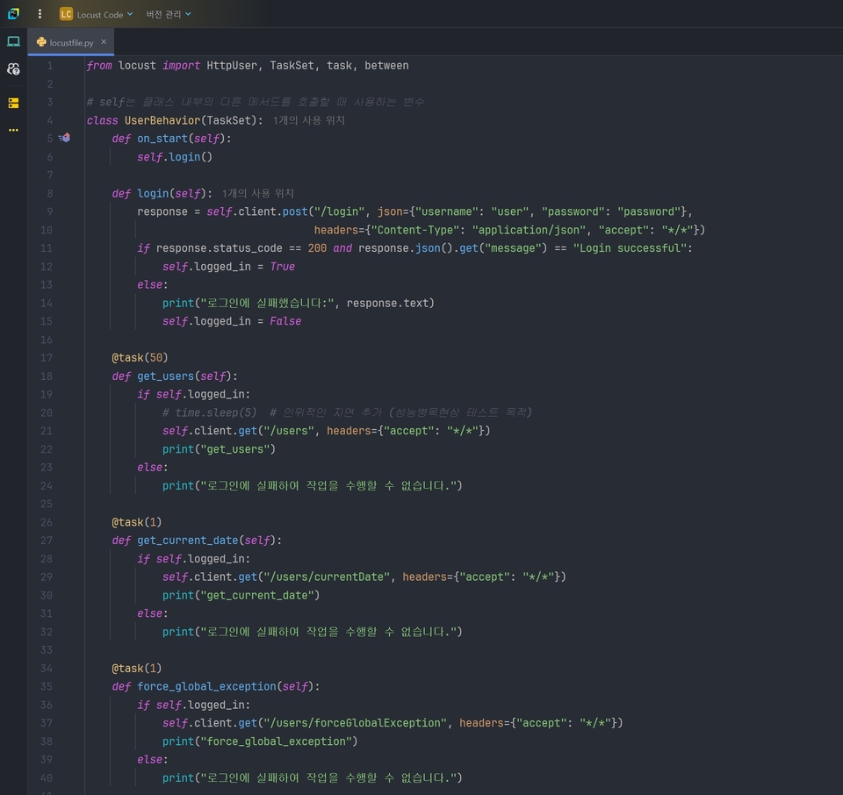Image resolution: width=843 pixels, height=795 pixels.
Task: Open the Locust Code project dropdown
Action: (104, 15)
